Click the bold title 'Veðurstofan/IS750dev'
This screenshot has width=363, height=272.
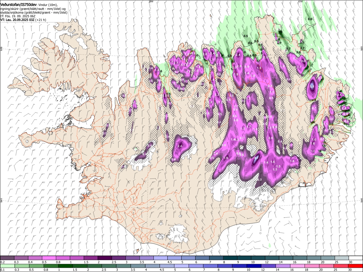click(18, 5)
